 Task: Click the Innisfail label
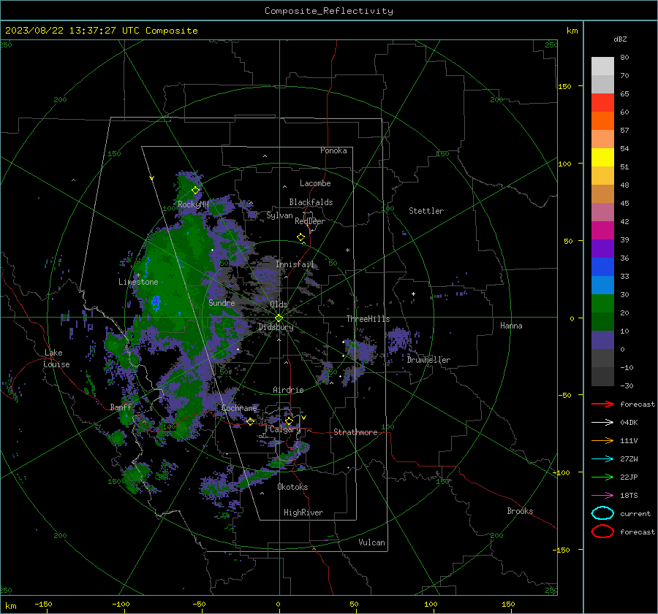[295, 264]
